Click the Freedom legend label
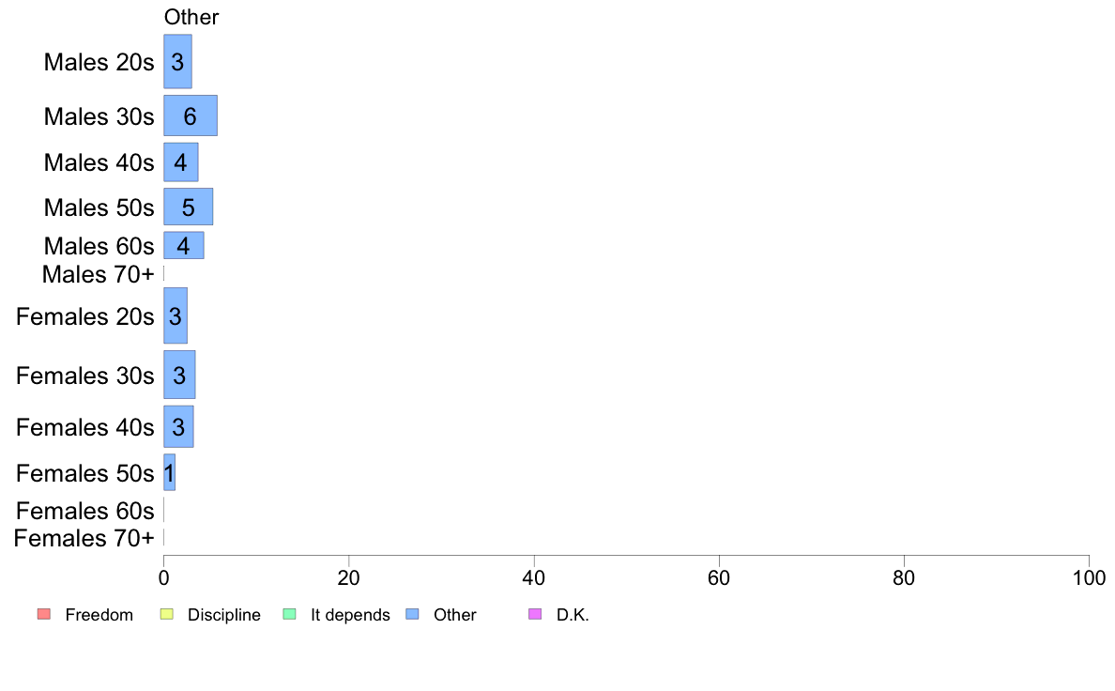 pyautogui.click(x=99, y=615)
